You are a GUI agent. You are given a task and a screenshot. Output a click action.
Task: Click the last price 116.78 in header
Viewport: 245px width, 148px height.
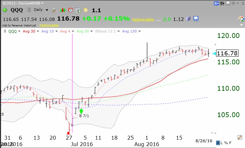(x=68, y=19)
